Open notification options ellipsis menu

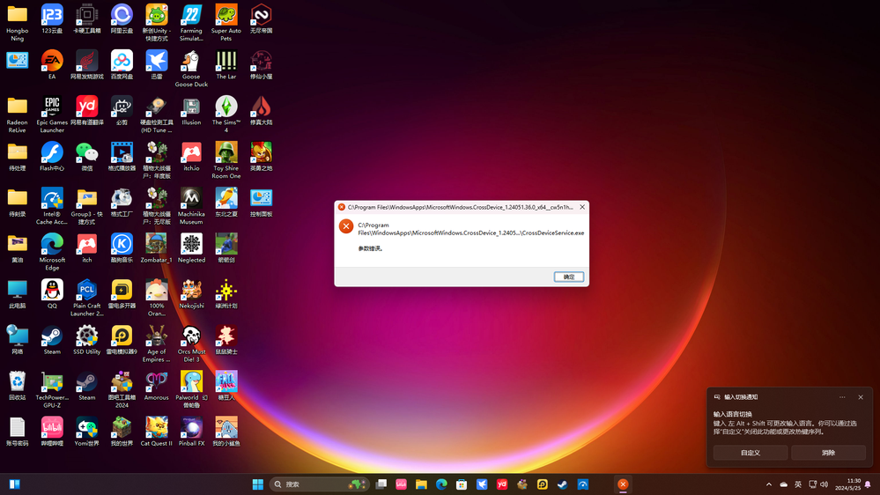[842, 396]
